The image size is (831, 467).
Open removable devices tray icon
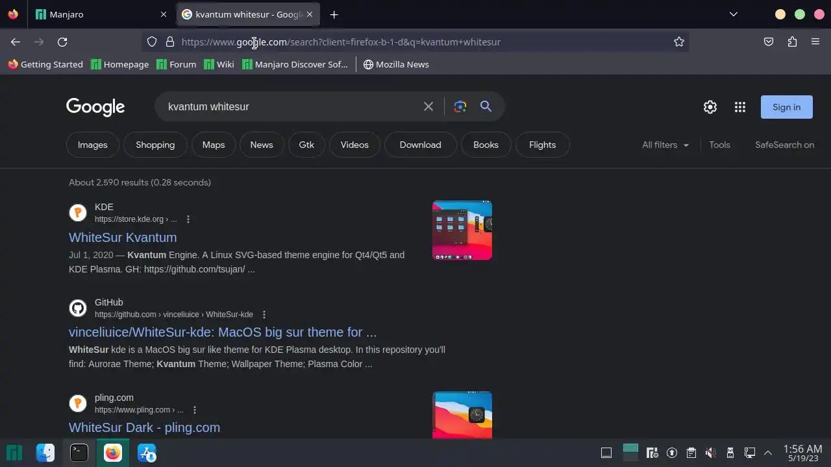coord(730,453)
